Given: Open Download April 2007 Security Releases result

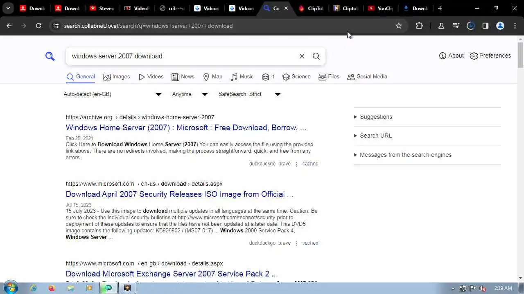Looking at the screenshot, I should pyautogui.click(x=179, y=194).
